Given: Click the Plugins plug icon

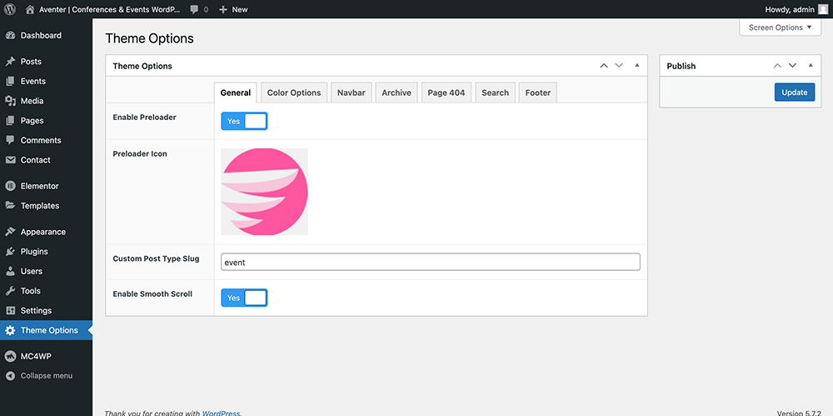Looking at the screenshot, I should click(10, 252).
